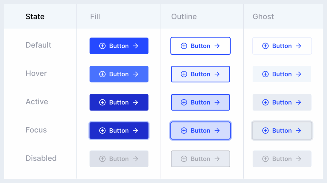The image size is (327, 183).
Task: Select the Ghost column header
Action: [x=263, y=17]
